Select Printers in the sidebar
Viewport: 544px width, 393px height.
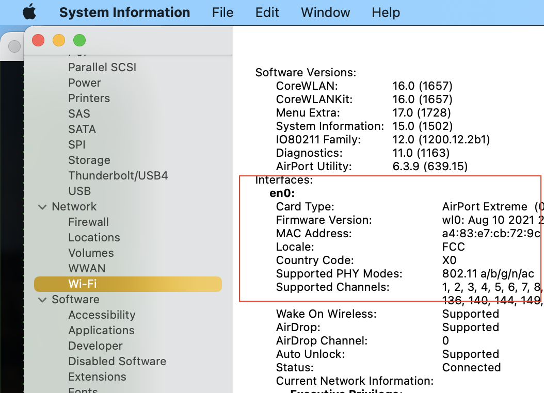89,99
